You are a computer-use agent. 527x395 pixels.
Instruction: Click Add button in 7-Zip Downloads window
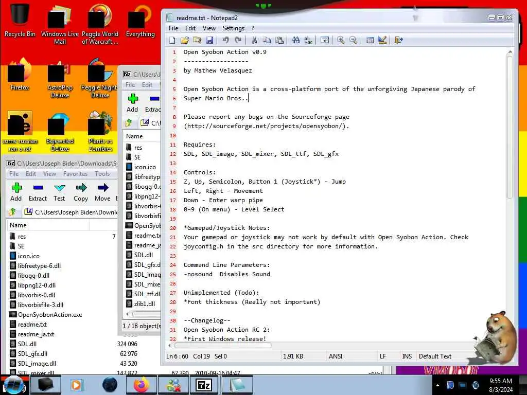coord(16,192)
